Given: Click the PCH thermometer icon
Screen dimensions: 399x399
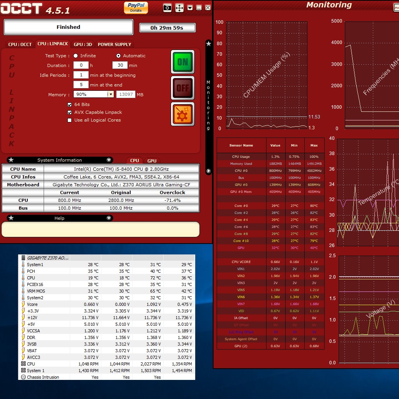Looking at the screenshot, I should (x=23, y=271).
